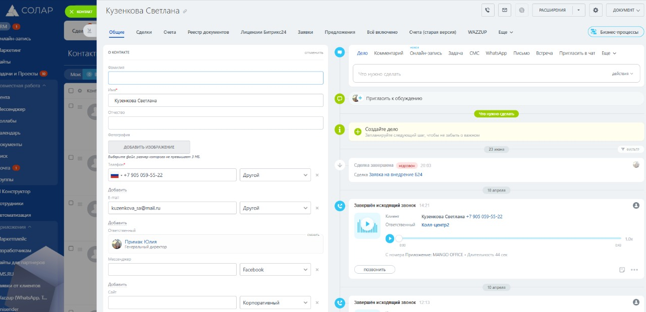
Task: Open the Заявка на внедрение Б24 deal link
Action: pyautogui.click(x=396, y=174)
